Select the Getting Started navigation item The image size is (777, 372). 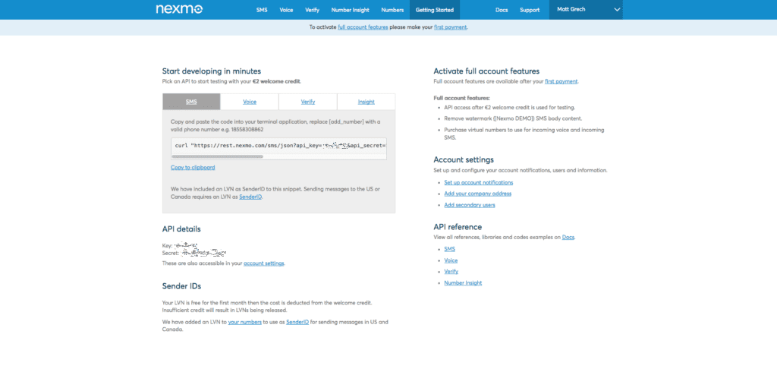435,10
